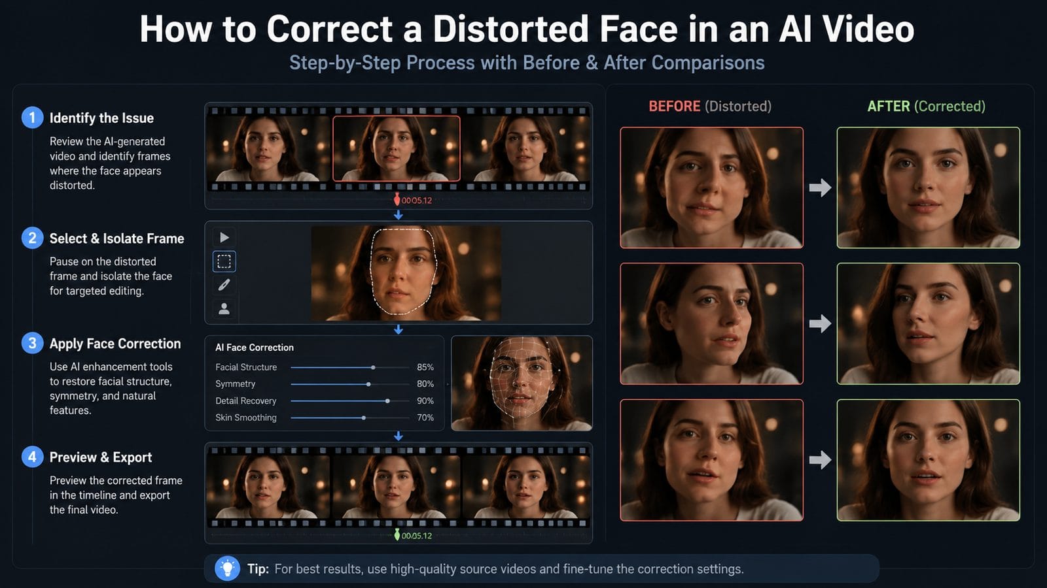This screenshot has height=588, width=1047.
Task: Select the last frame in the Preview & Export filmstrip
Action: click(526, 487)
